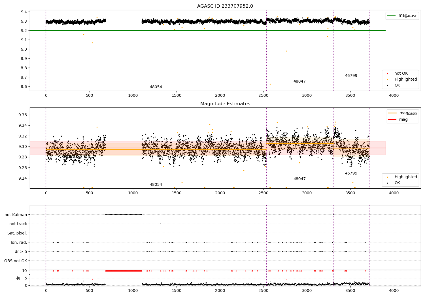Click 'OK' in the Magnitude Estimates legend

(x=397, y=183)
